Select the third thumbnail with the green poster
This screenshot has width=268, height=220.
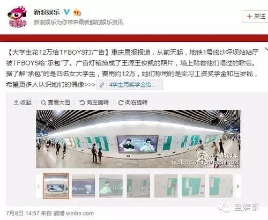111,186
